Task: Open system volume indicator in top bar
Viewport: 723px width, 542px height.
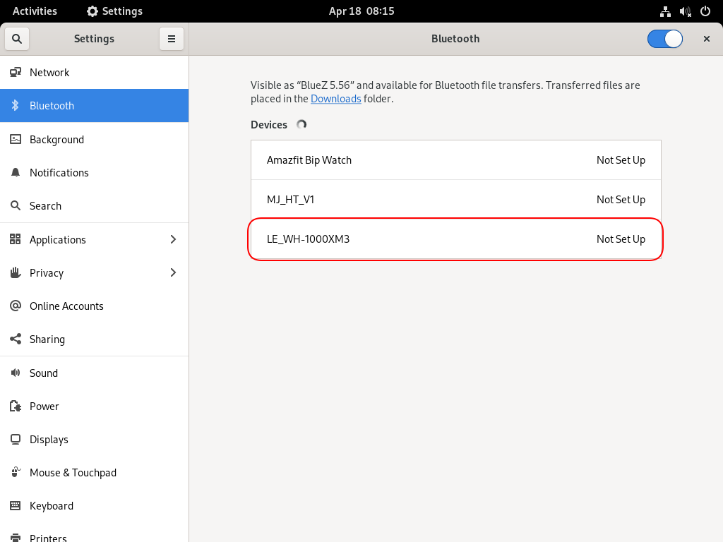Action: click(x=685, y=11)
